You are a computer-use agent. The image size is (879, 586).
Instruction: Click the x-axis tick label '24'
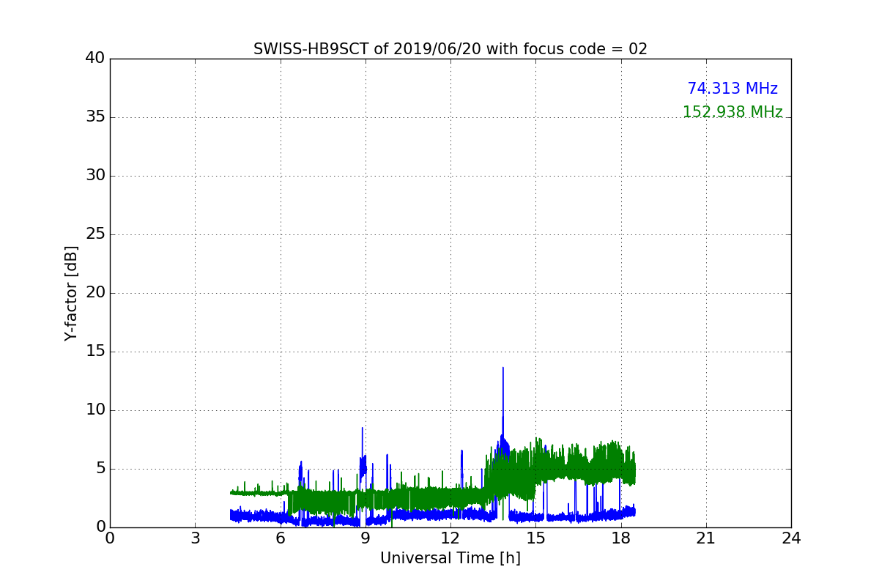pyautogui.click(x=791, y=538)
